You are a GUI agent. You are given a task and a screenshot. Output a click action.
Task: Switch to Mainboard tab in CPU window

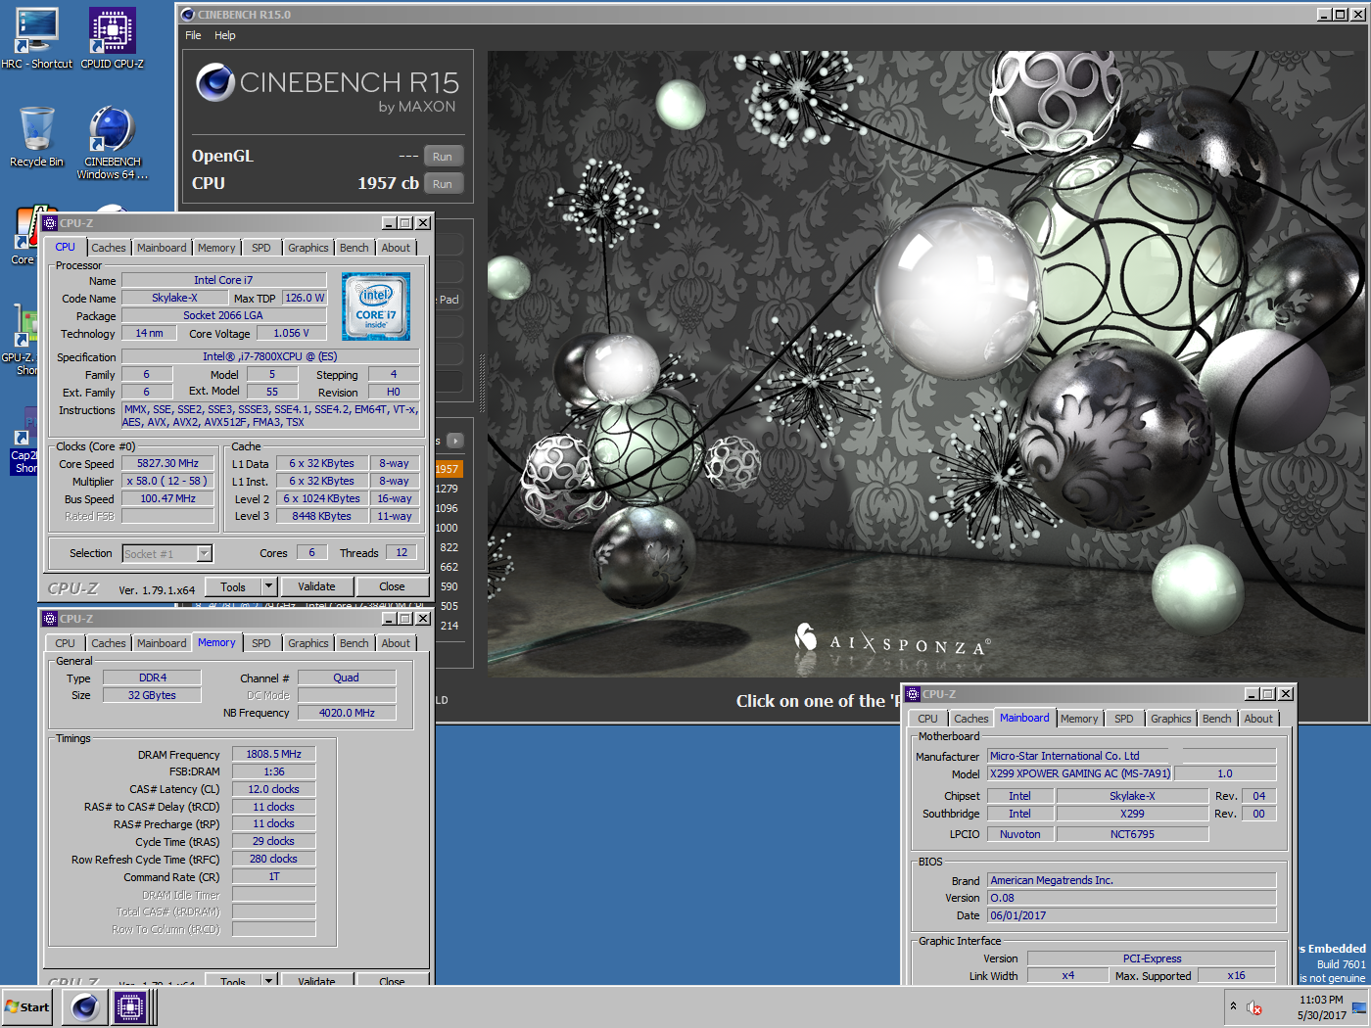(x=162, y=248)
